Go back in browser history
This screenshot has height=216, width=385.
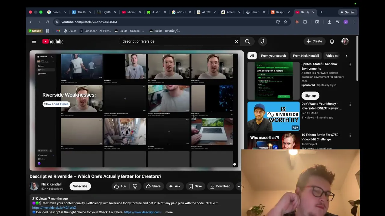31,22
